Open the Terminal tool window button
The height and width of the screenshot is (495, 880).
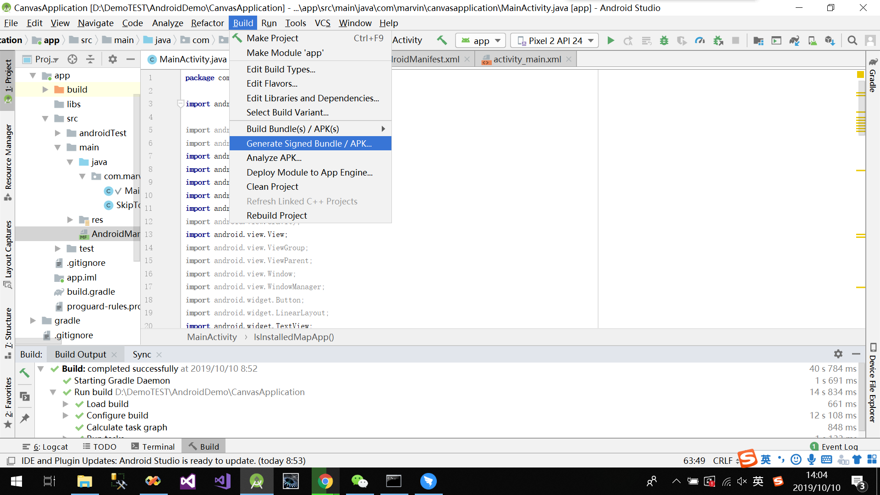click(x=153, y=446)
